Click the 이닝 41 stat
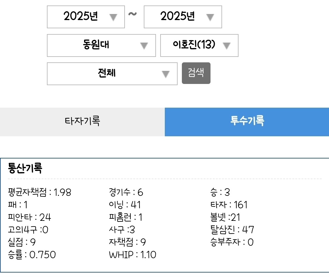 tap(125, 205)
